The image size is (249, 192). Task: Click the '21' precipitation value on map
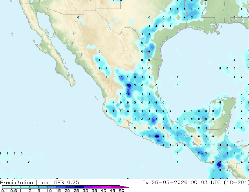click(x=128, y=85)
